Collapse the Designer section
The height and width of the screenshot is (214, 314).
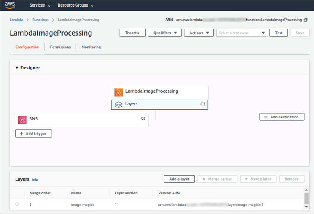17,68
